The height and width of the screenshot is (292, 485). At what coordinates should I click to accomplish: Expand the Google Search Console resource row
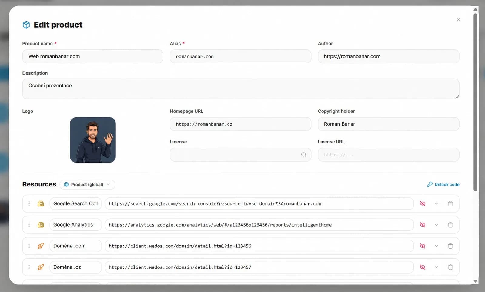coord(436,203)
